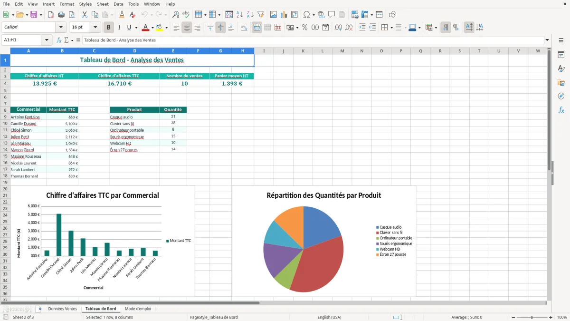Delete a decimal place
Image resolution: width=570 pixels, height=321 pixels.
click(349, 28)
